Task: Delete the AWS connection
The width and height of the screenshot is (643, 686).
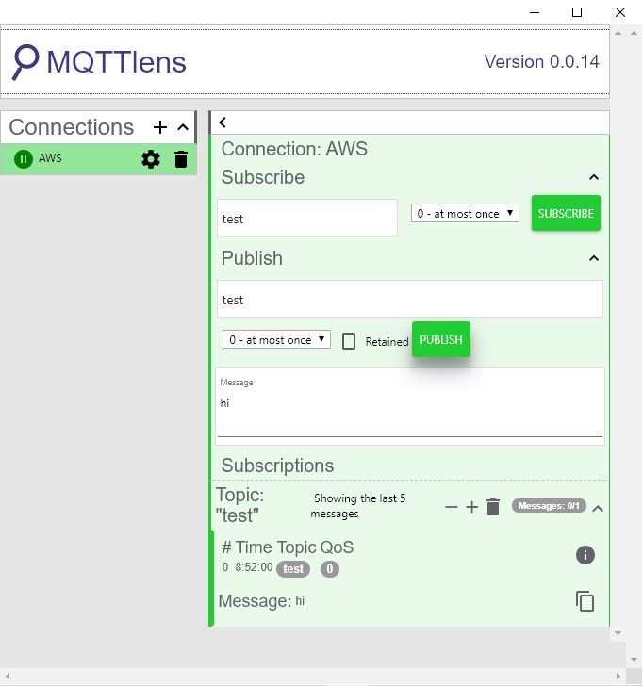Action: (181, 159)
